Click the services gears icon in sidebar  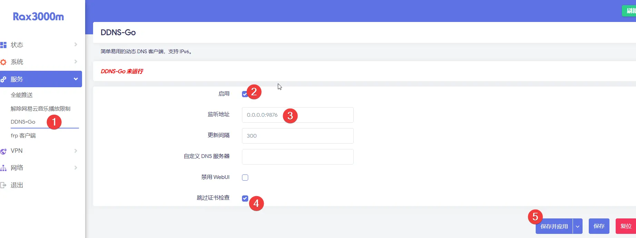coord(3,79)
